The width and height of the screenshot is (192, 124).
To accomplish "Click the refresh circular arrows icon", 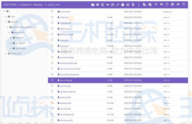I will pos(167,4).
